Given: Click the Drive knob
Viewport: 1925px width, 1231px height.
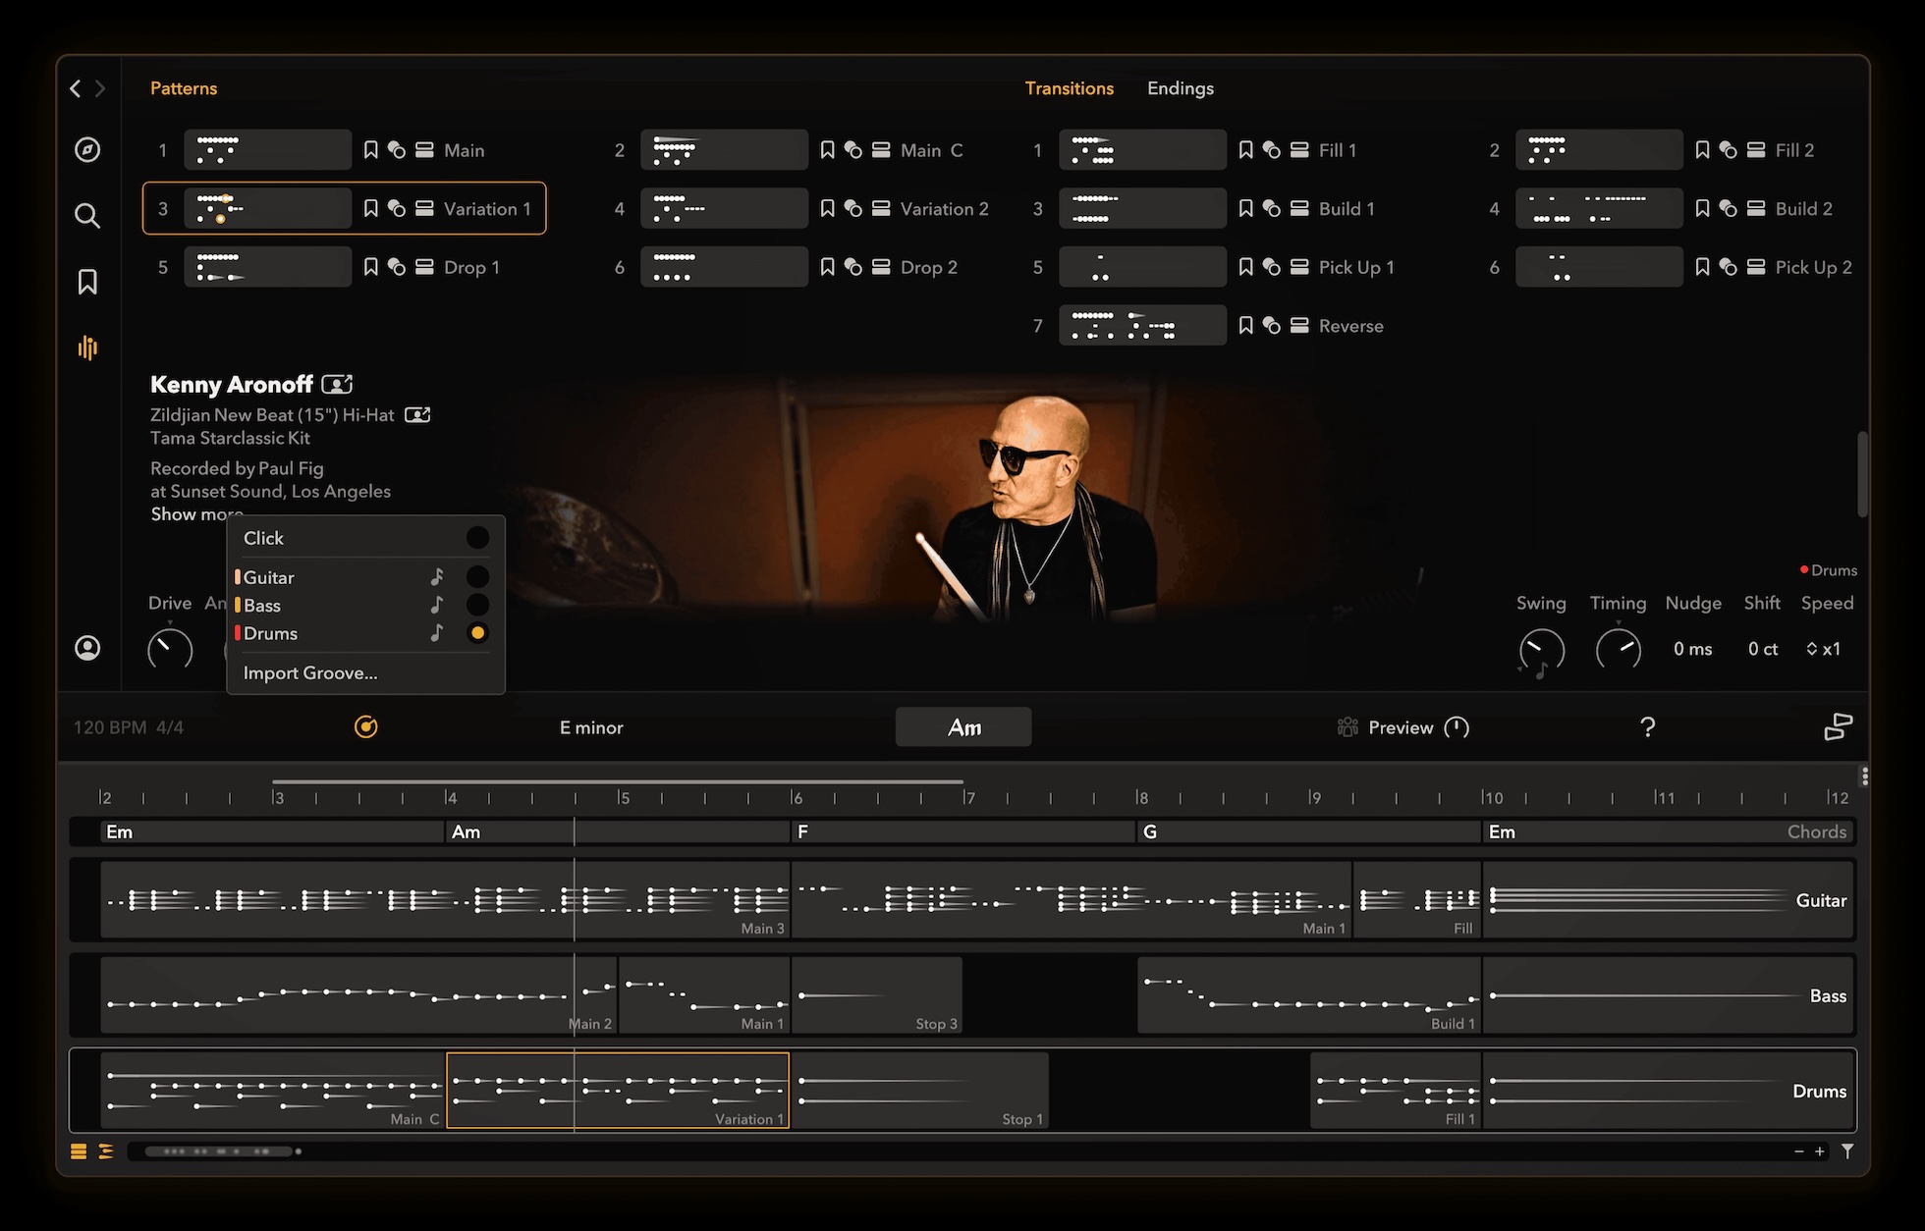Looking at the screenshot, I should (x=170, y=649).
